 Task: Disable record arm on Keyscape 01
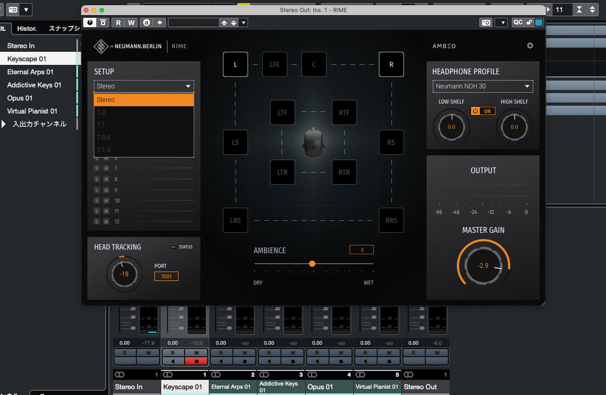[197, 361]
